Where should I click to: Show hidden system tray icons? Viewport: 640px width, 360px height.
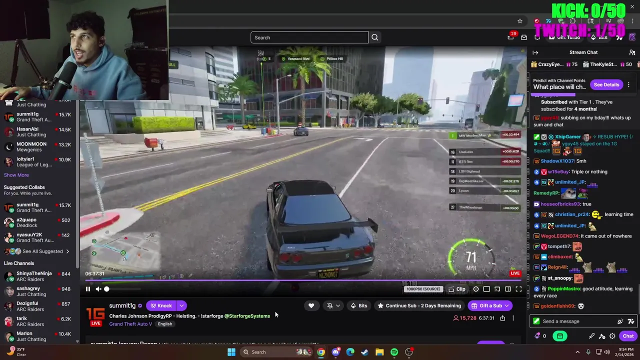[x=577, y=352]
